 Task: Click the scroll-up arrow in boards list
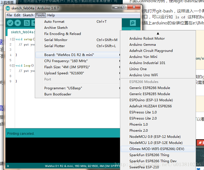pyautogui.click(x=158, y=34)
